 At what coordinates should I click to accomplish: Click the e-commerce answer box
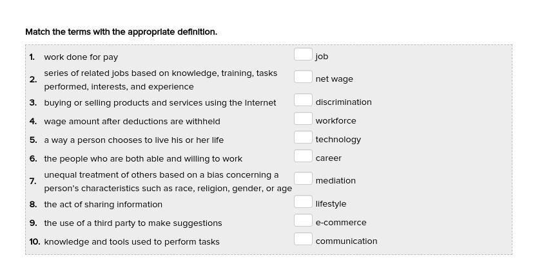click(303, 220)
